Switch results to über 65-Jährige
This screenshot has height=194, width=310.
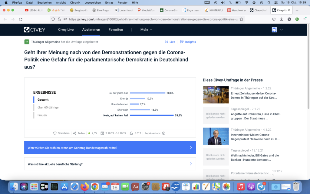(x=48, y=107)
